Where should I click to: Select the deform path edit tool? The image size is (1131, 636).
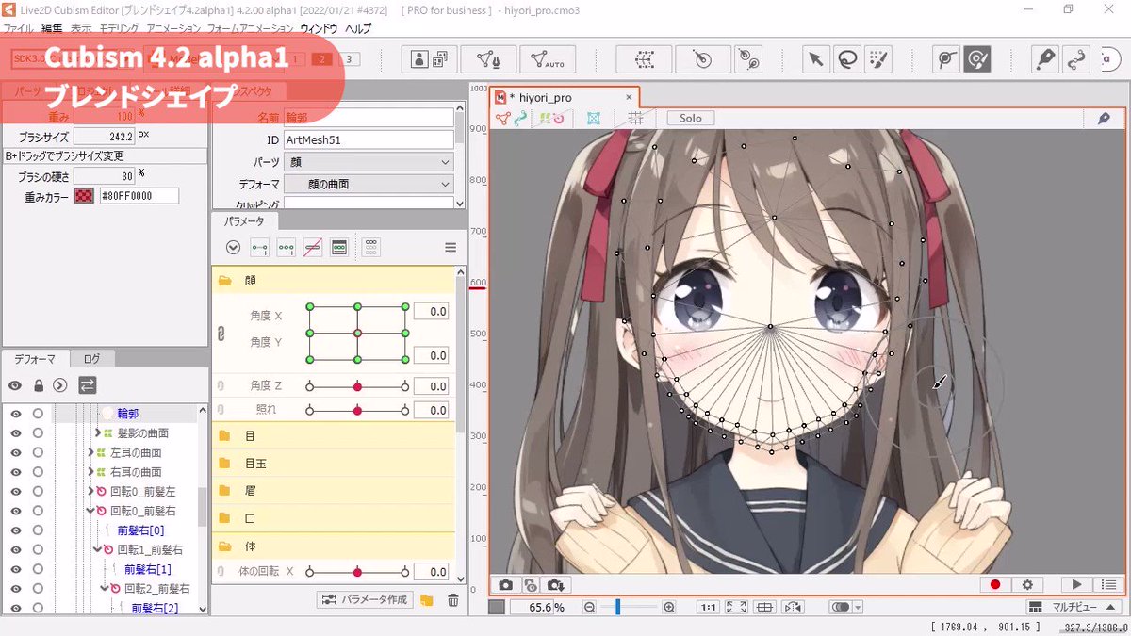[x=1076, y=59]
